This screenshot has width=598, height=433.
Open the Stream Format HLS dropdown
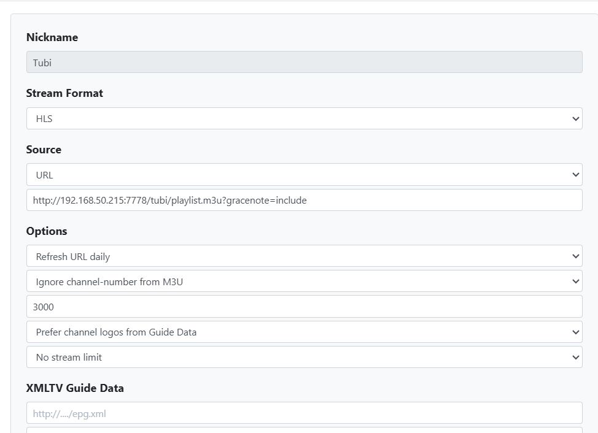(x=304, y=118)
